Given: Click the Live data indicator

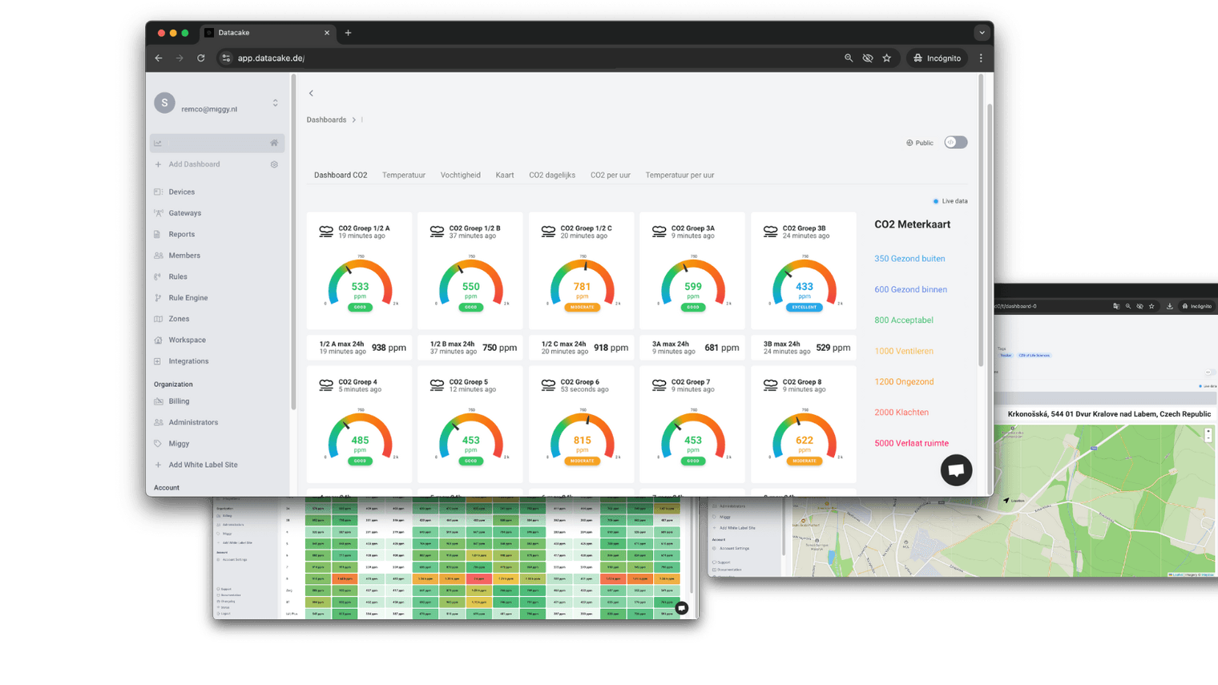Looking at the screenshot, I should pyautogui.click(x=950, y=202).
